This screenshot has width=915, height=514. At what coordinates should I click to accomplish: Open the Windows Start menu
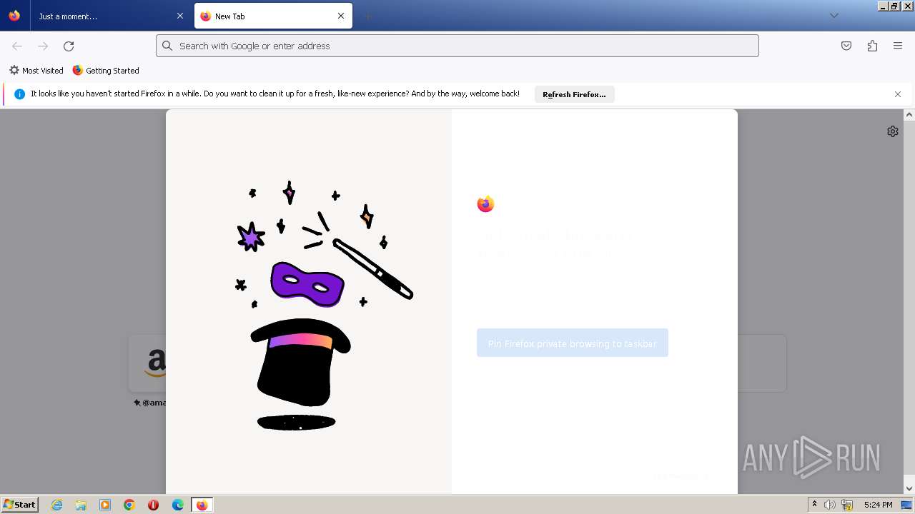point(19,505)
